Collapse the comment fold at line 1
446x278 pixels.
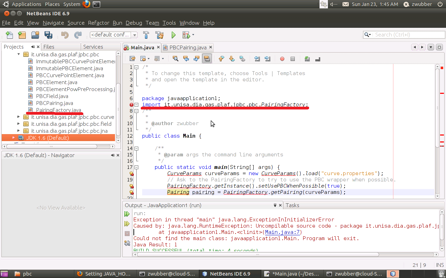[x=137, y=67]
